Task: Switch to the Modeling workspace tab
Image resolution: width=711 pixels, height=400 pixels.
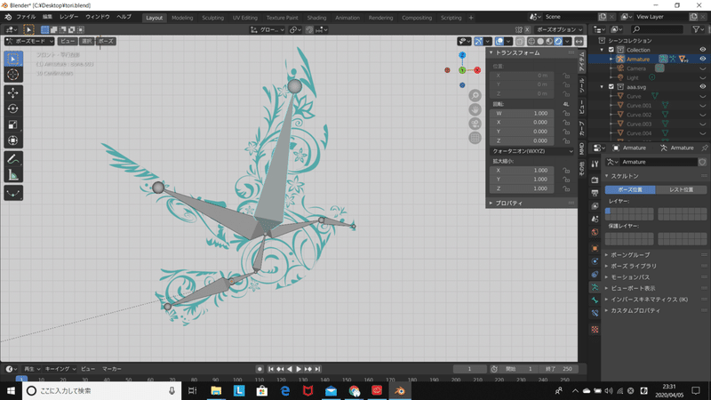Action: pyautogui.click(x=182, y=18)
